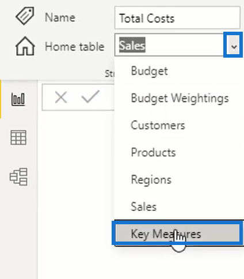Switch to Report view bar chart icon
Screen dimensions: 244x279
coord(18,99)
